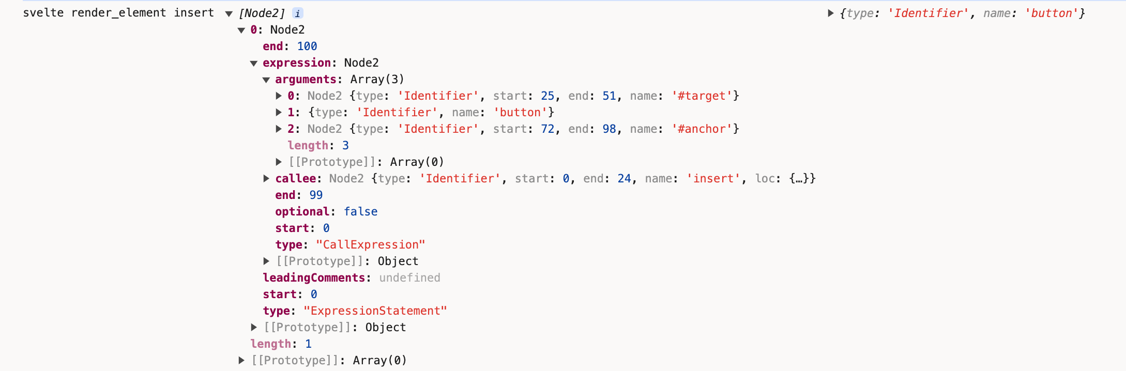Click the info icon beside [Node2]
The height and width of the screenshot is (371, 1126).
point(297,13)
